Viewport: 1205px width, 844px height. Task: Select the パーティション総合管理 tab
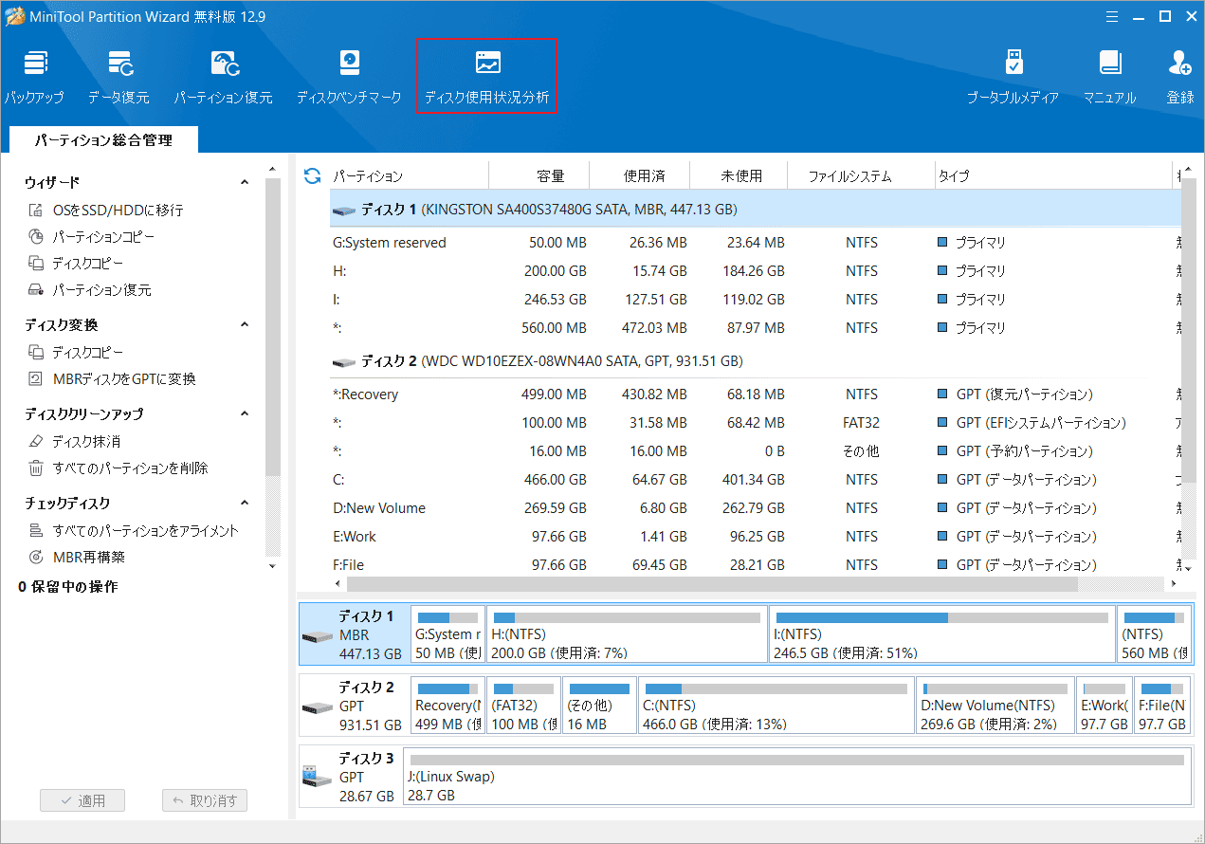click(x=102, y=138)
